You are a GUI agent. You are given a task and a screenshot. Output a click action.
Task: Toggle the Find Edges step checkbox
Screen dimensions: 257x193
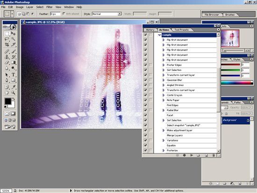[x=145, y=105]
